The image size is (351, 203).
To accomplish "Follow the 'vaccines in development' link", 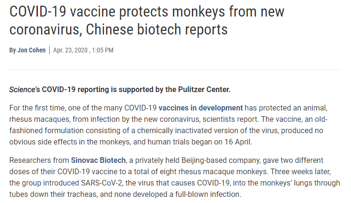I will (201, 107).
